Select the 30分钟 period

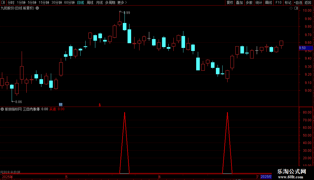pos(57,2)
